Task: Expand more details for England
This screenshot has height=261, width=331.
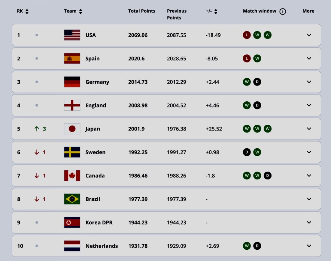Action: click(x=309, y=105)
